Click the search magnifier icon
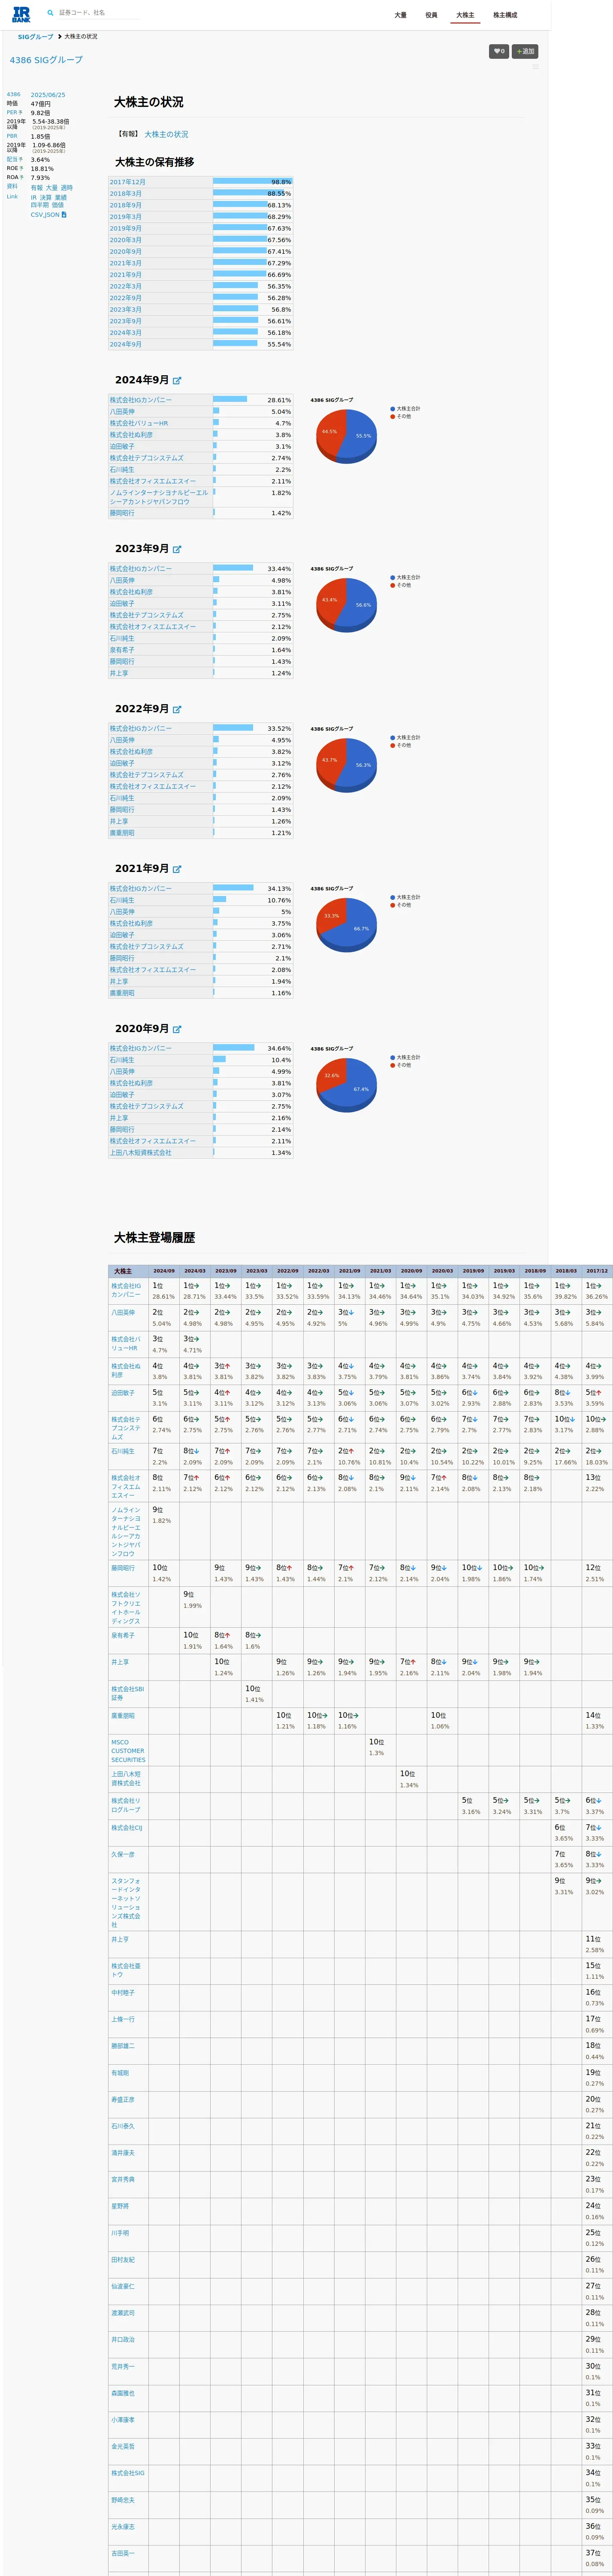This screenshot has height=2576, width=613. [x=50, y=13]
